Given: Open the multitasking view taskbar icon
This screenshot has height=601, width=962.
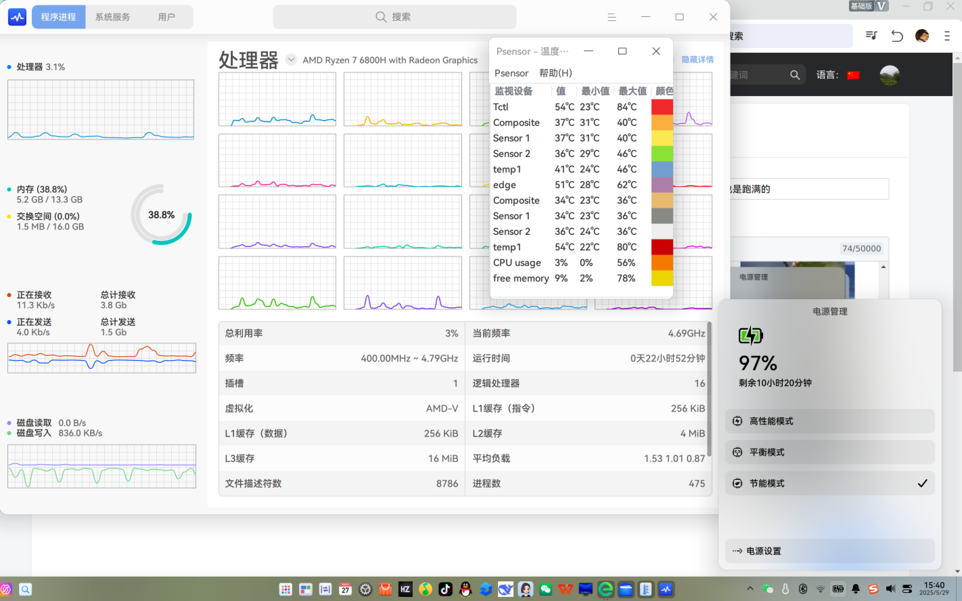Looking at the screenshot, I should pyautogui.click(x=305, y=589).
